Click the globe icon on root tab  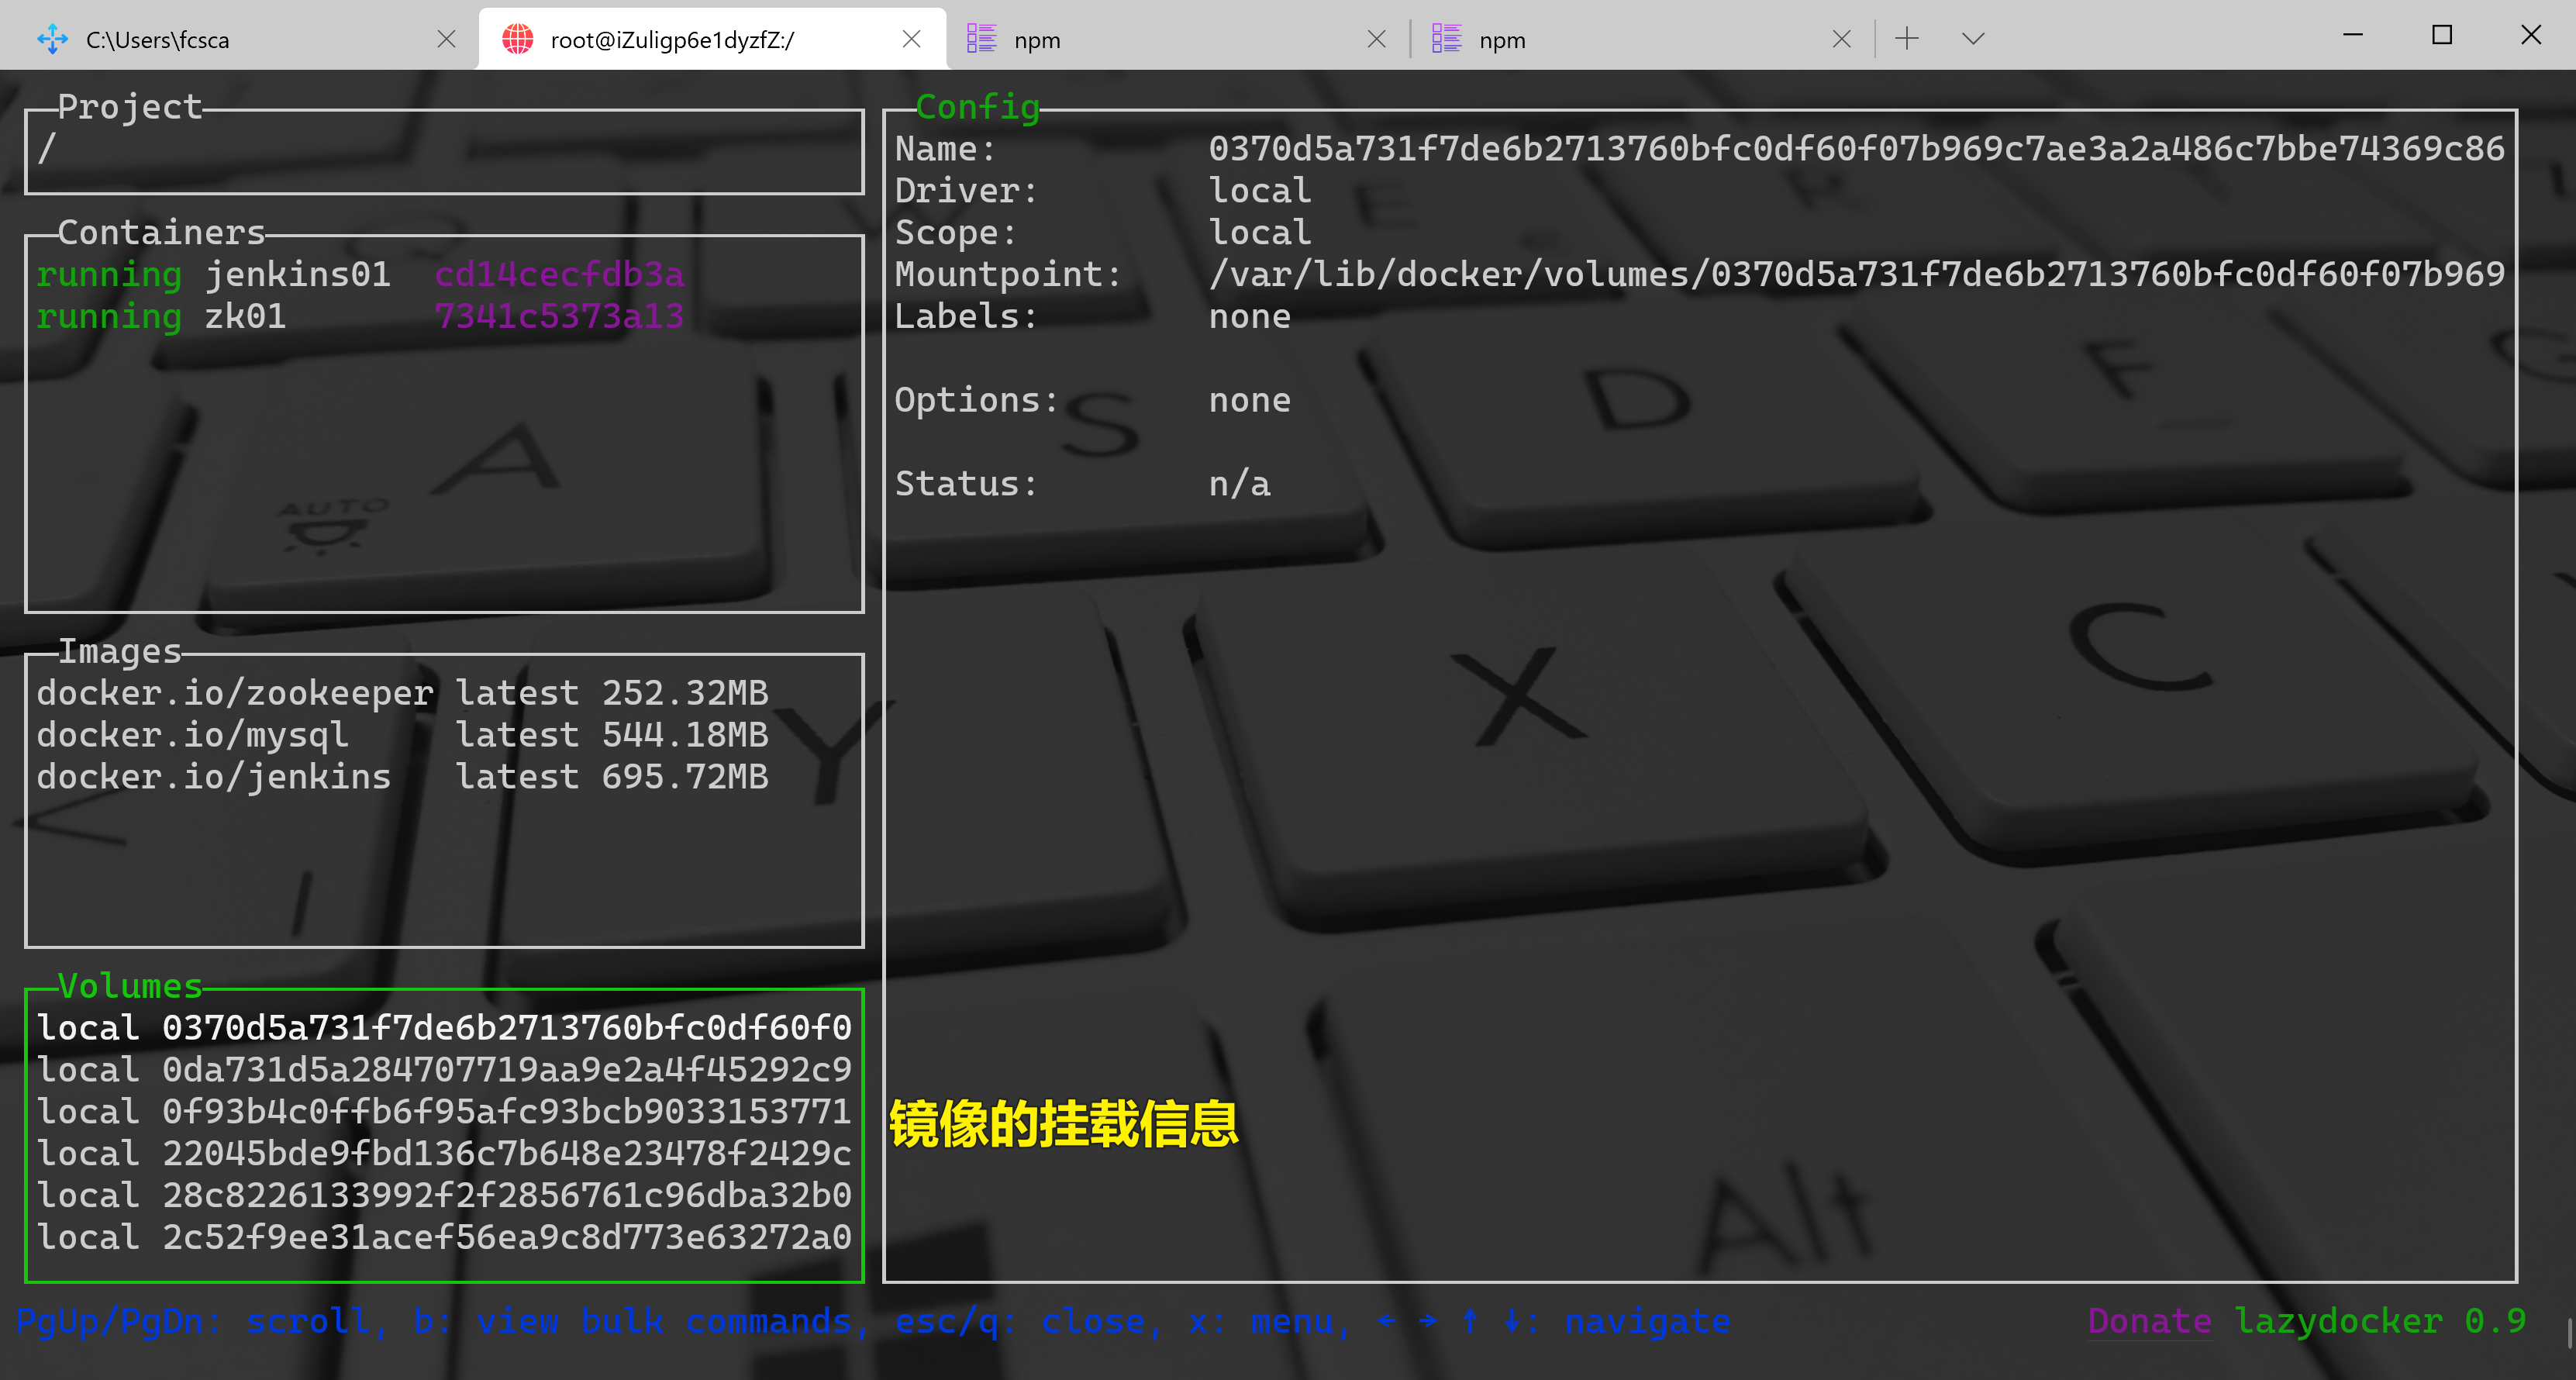(517, 39)
